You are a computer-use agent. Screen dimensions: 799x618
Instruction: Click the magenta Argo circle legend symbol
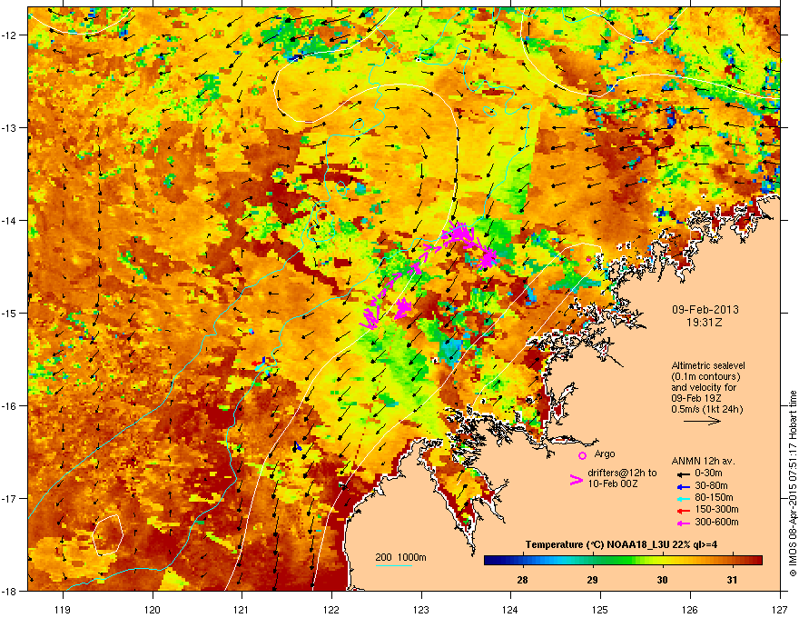(x=582, y=455)
